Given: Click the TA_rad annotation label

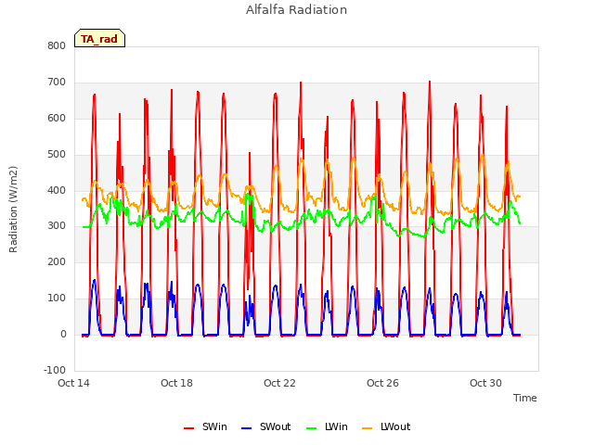Looking at the screenshot, I should click(99, 38).
